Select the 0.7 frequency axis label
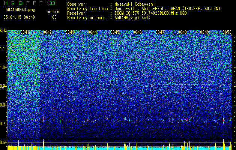This screenshot has width=236, height=150. click(3, 124)
